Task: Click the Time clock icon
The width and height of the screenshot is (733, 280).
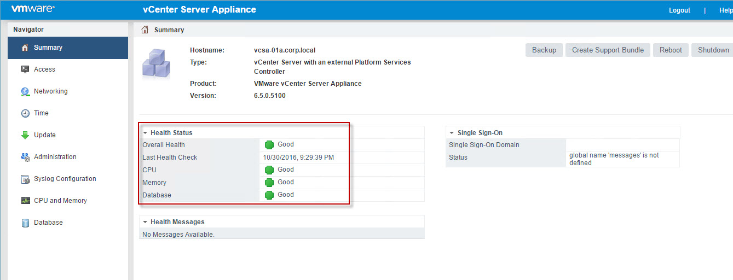Action: [x=25, y=113]
